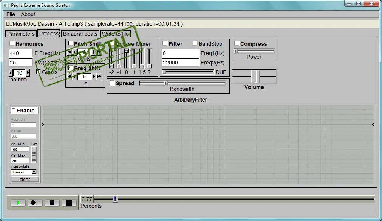Click Freq Shift rewind double arrow
This screenshot has width=382, height=221.
[x=70, y=77]
